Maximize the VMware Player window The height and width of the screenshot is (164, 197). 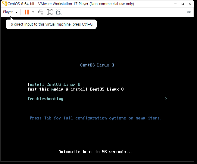[183, 4]
